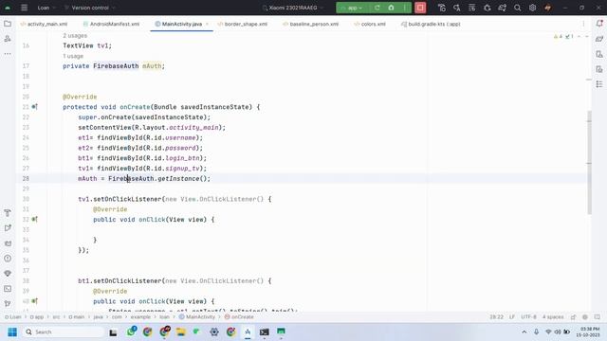607x341 pixels.
Task: Click the warnings count inspection indicator
Action: click(x=558, y=36)
